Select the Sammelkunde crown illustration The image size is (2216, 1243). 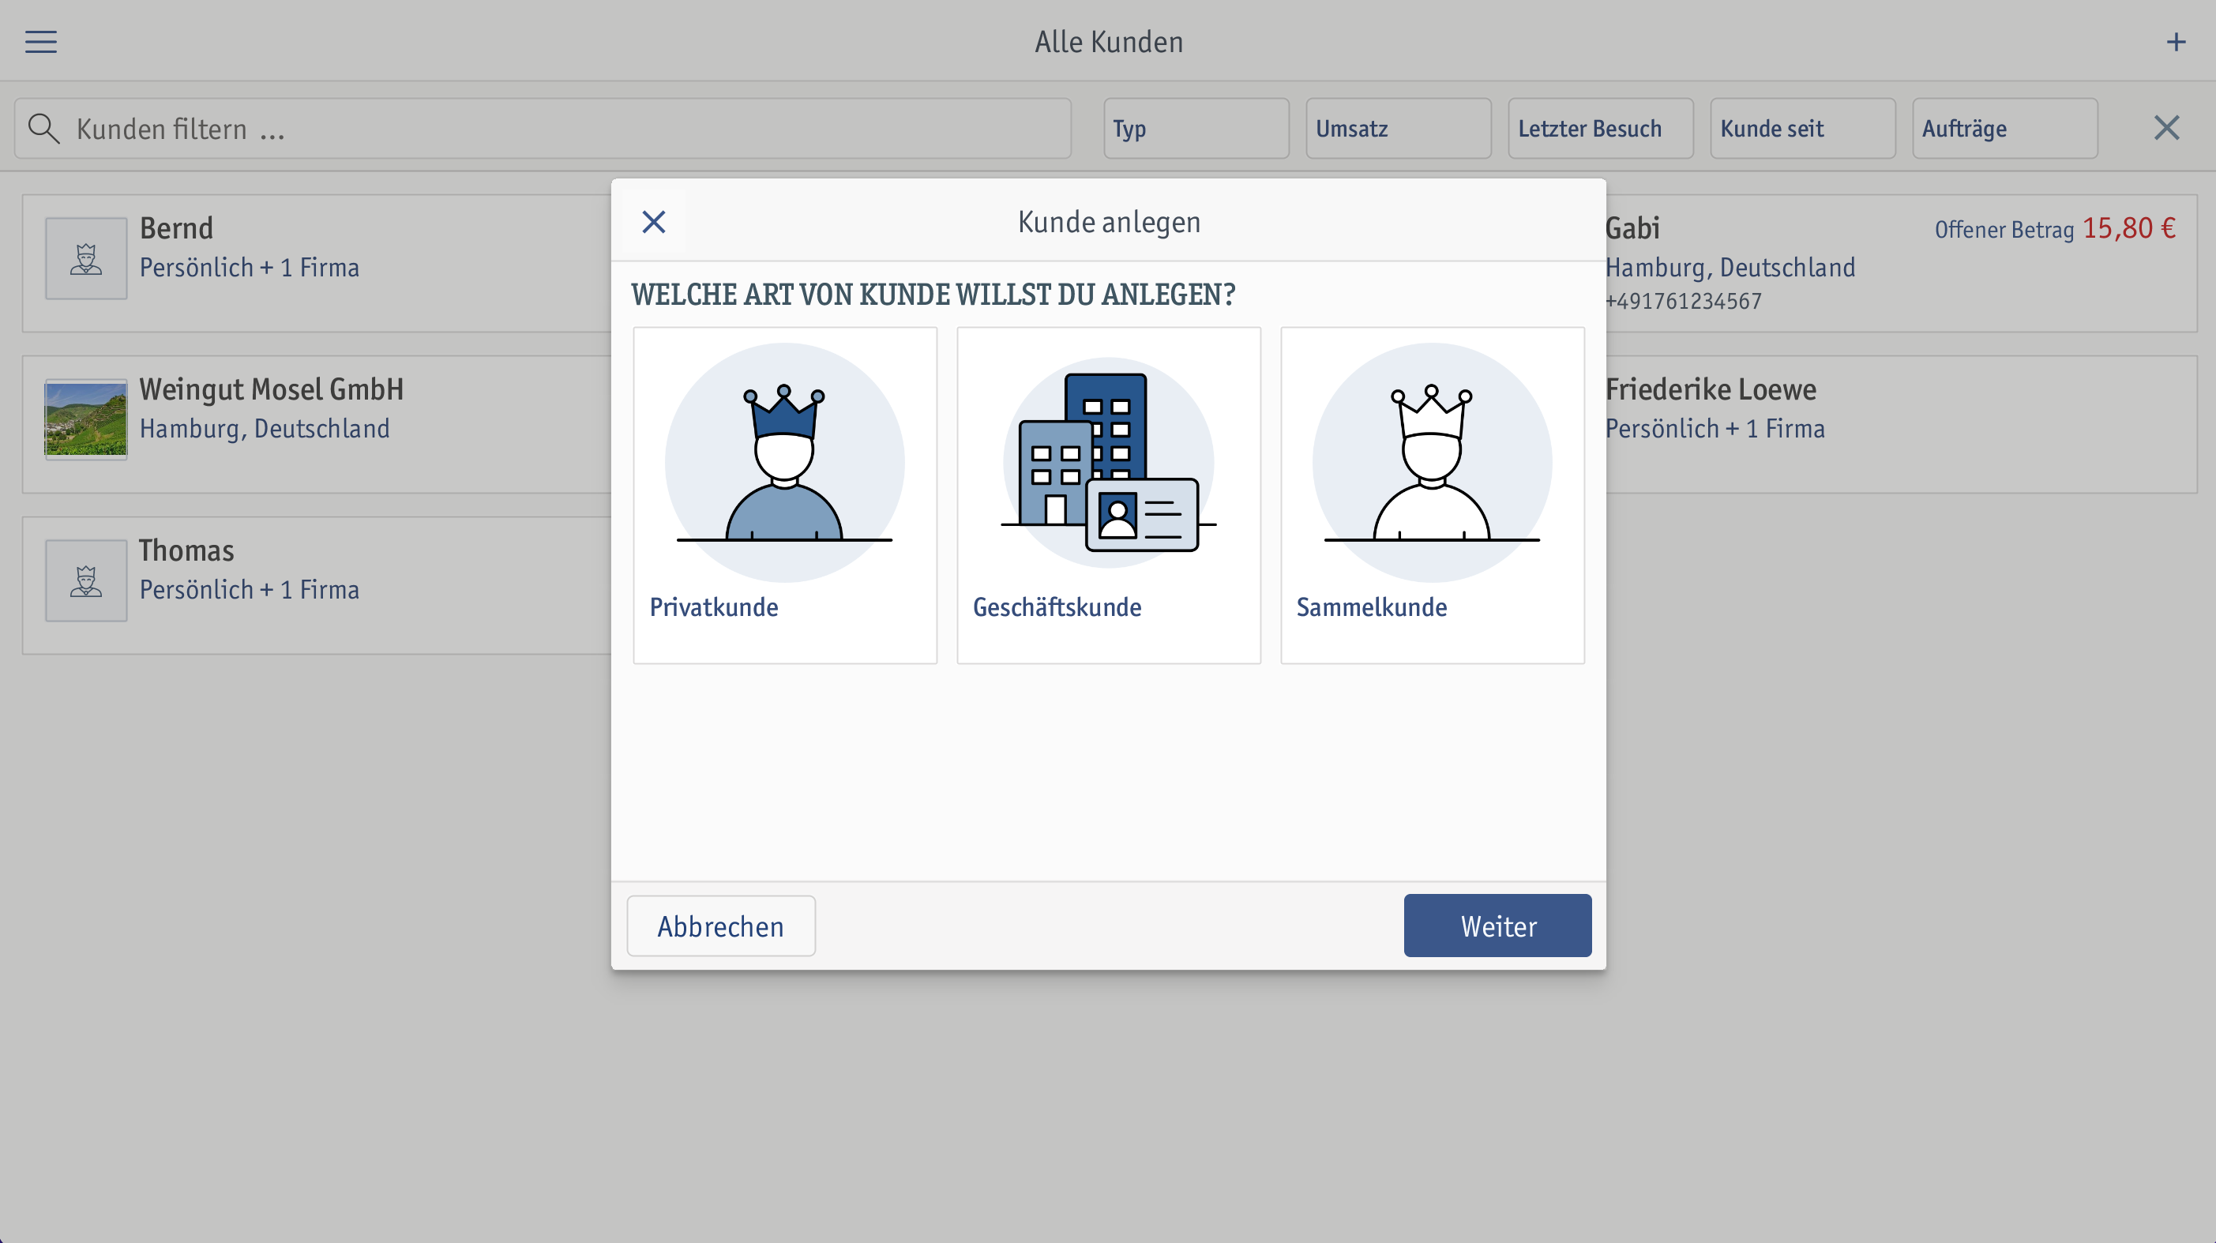coord(1432,463)
